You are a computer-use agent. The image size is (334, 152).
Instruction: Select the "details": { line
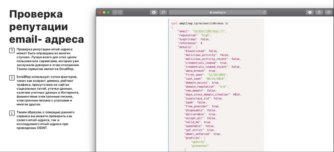[187, 47]
